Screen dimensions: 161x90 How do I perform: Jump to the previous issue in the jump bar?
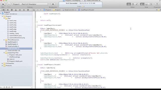click(156, 10)
